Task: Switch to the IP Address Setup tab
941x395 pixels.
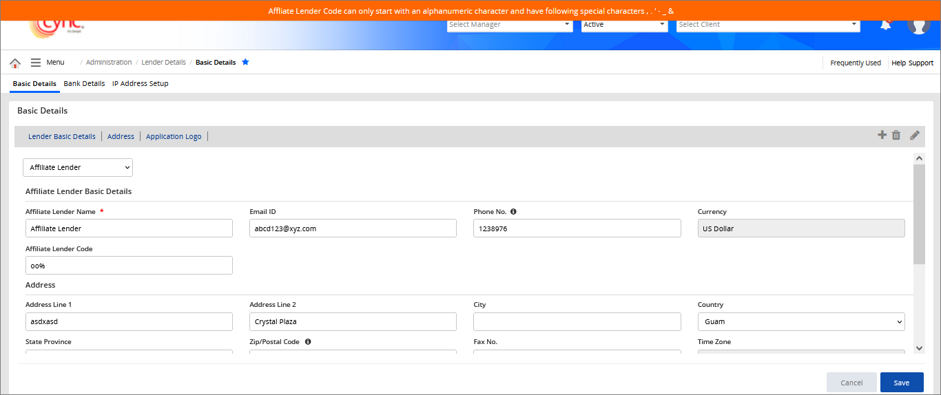Action: (x=140, y=84)
